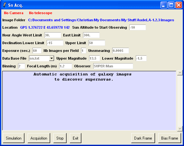The width and height of the screenshot is (184, 146).
Task: Click the Observer name field
Action: [x=113, y=66]
